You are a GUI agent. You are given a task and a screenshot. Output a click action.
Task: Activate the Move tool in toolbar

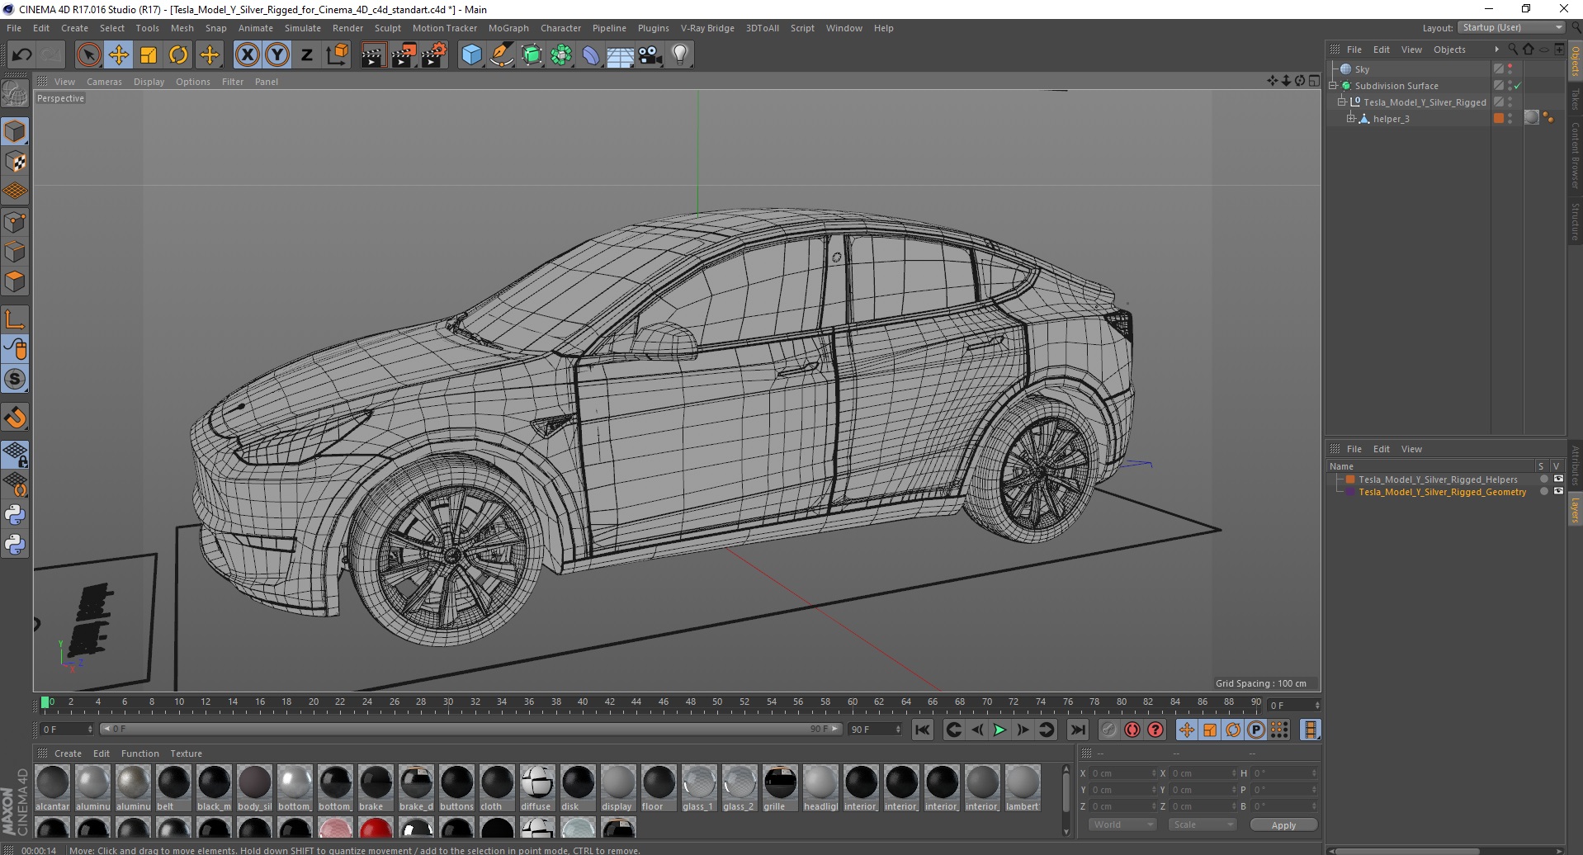pos(118,55)
